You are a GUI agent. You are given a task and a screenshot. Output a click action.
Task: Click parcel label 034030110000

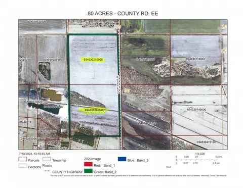click(195, 59)
